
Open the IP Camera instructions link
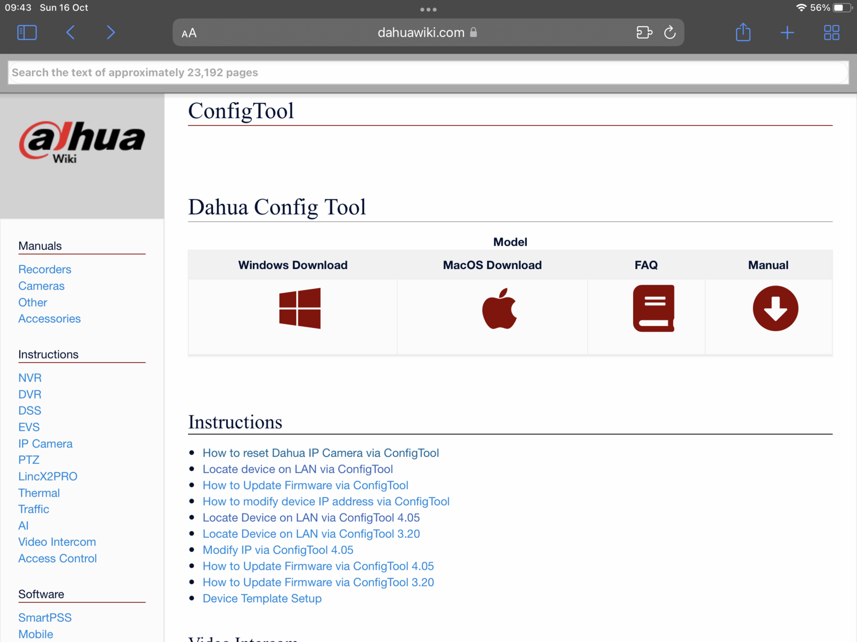(x=45, y=444)
